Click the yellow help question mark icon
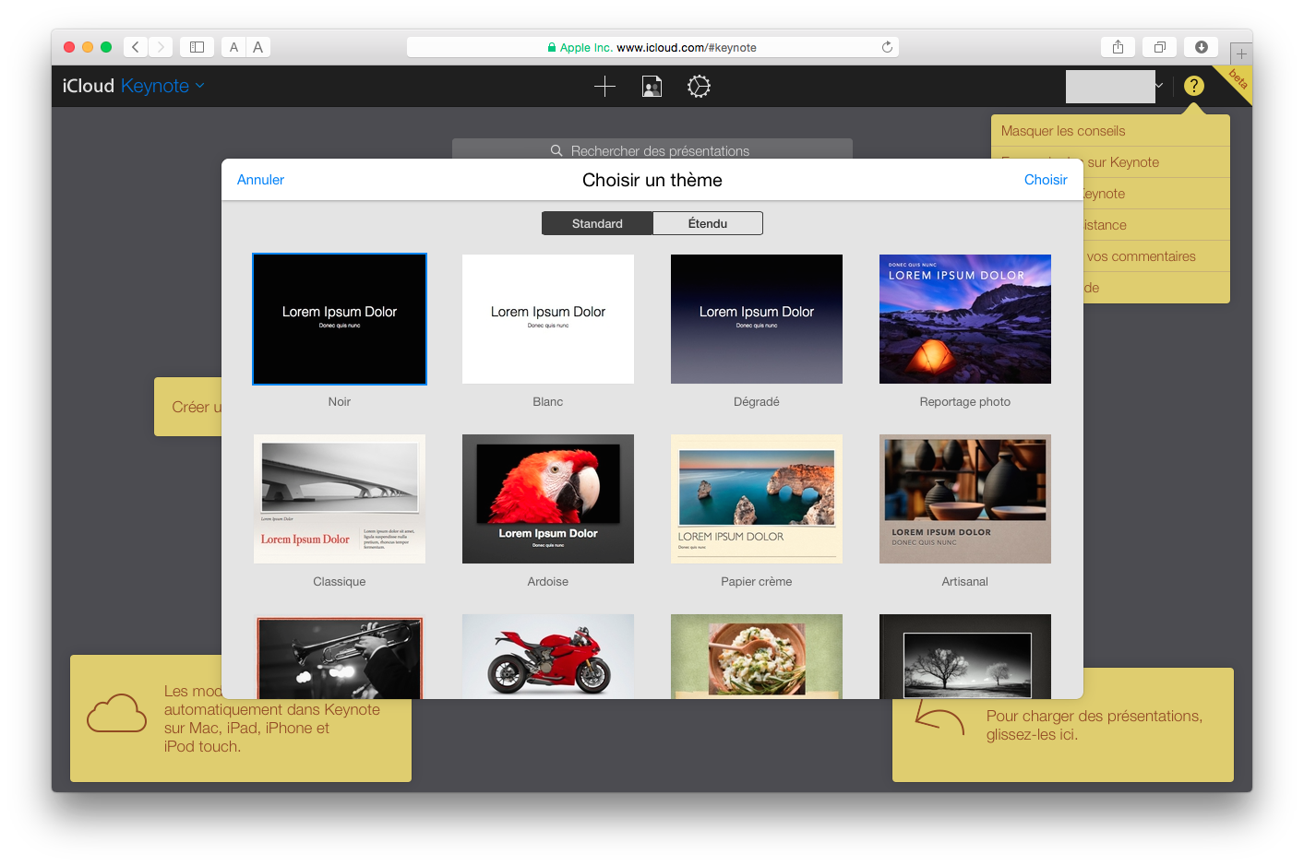 (1193, 86)
